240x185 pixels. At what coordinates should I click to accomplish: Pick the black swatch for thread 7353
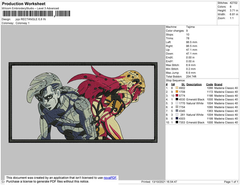click(177, 122)
